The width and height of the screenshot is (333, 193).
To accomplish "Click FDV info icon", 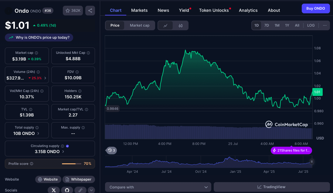I will (x=77, y=72).
